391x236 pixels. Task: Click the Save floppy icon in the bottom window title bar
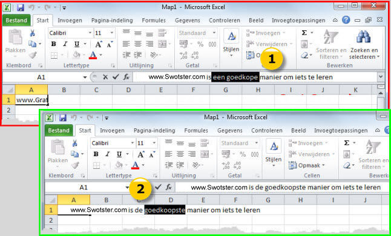62,117
